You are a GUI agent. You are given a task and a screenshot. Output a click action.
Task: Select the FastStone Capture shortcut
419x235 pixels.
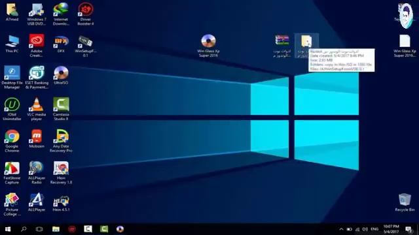[x=12, y=168]
